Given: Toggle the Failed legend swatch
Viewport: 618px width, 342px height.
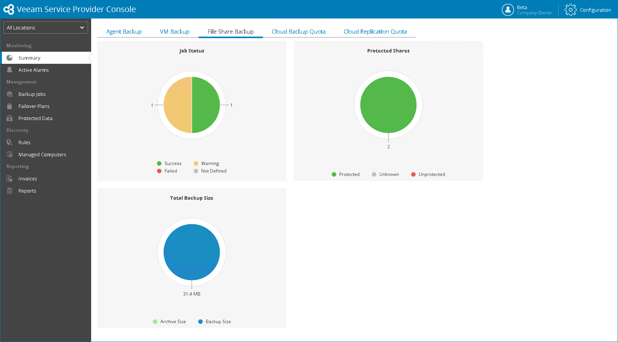Looking at the screenshot, I should [x=159, y=171].
